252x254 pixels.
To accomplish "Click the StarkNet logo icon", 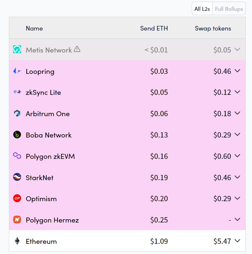I will [x=17, y=177].
